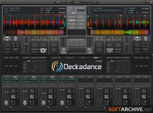Image resolution: width=153 pixels, height=113 pixels.
Task: Play sampler slot 4
Action: point(62,103)
